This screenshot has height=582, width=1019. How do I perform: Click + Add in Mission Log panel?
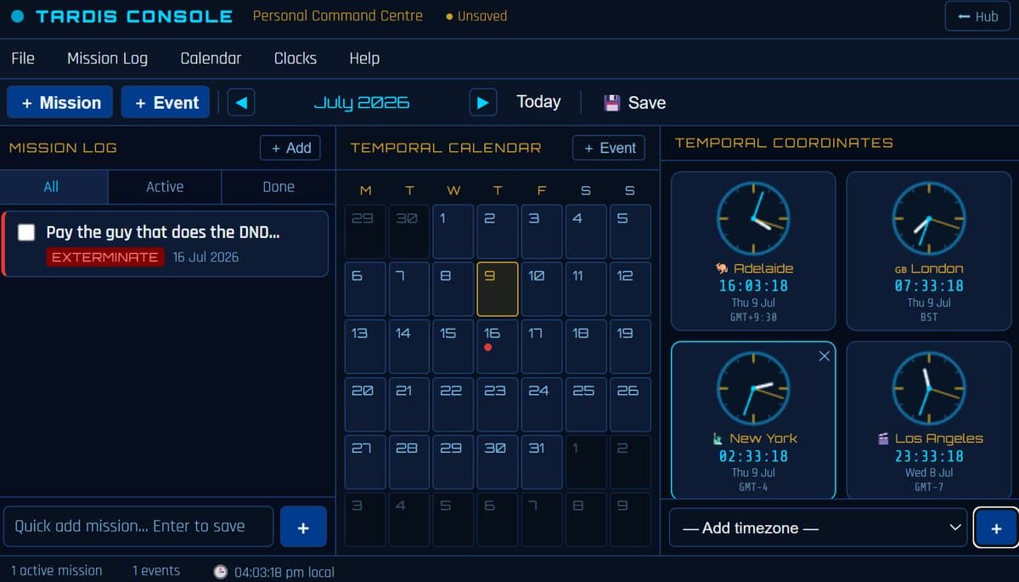[x=290, y=148]
